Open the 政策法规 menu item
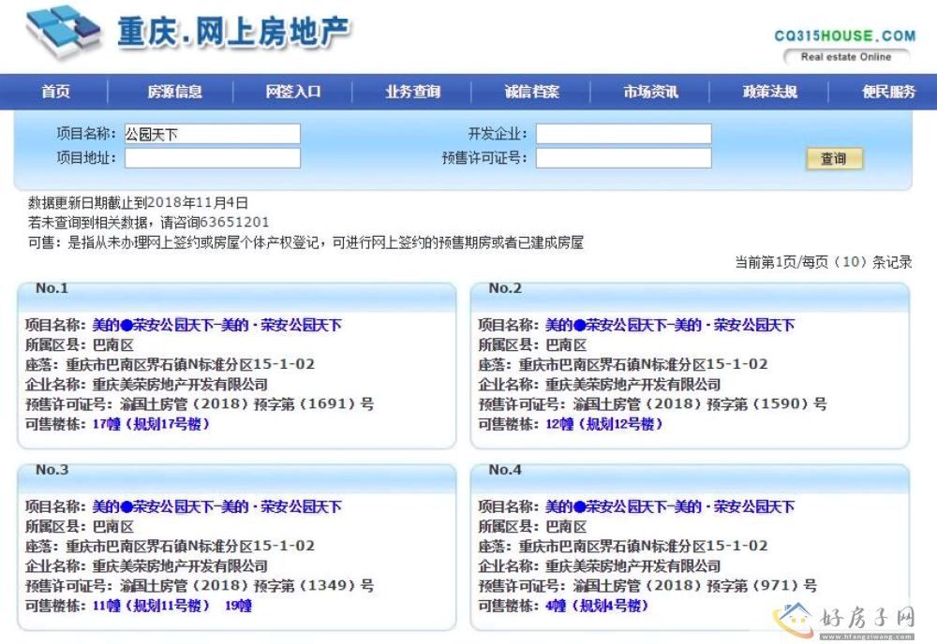 coord(769,92)
